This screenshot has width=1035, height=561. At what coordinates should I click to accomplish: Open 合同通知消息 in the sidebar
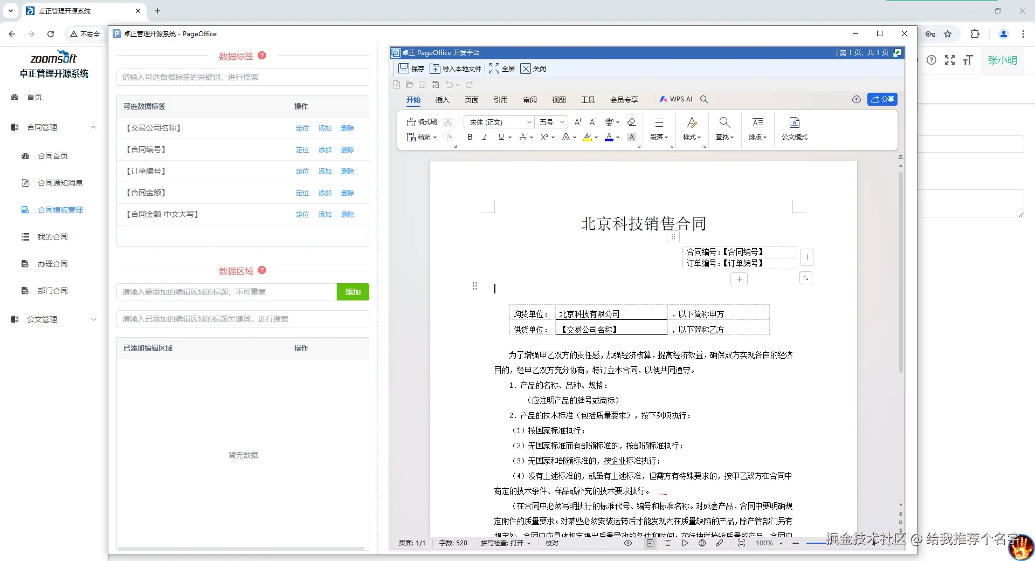point(60,183)
